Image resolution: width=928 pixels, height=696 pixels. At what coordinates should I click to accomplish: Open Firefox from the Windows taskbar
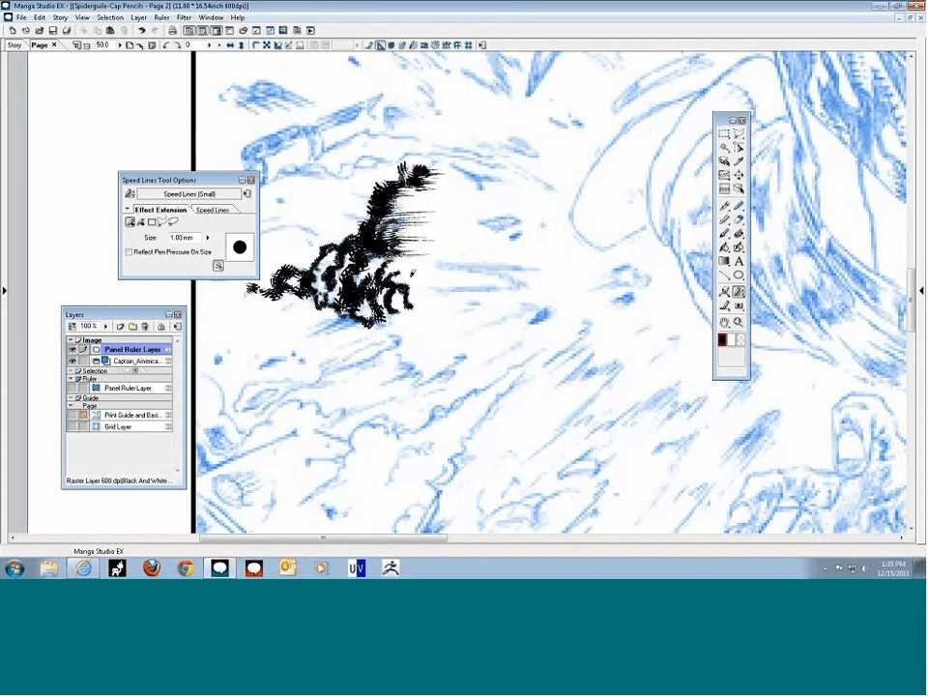(x=152, y=568)
